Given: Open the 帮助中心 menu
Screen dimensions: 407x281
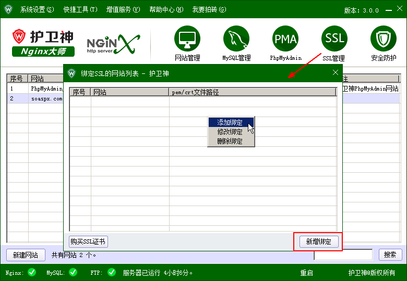Looking at the screenshot, I should coord(166,9).
